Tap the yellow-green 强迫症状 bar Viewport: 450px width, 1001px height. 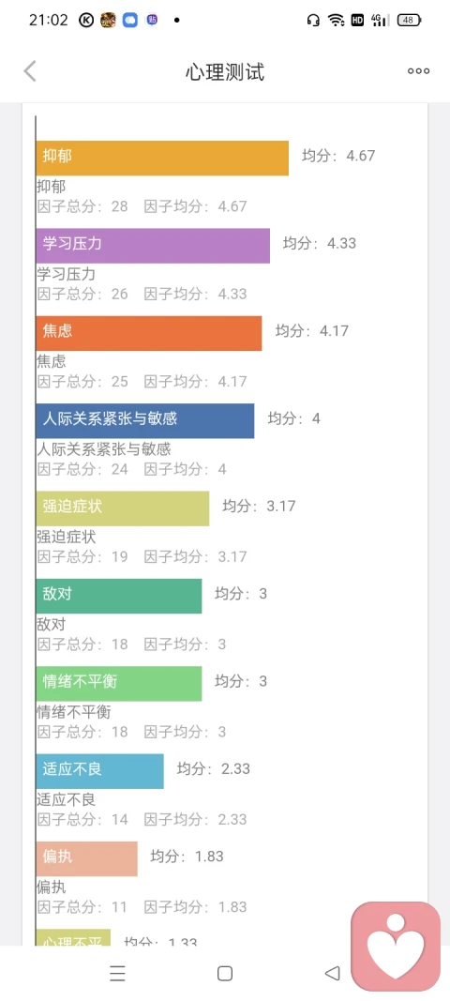[x=123, y=508]
